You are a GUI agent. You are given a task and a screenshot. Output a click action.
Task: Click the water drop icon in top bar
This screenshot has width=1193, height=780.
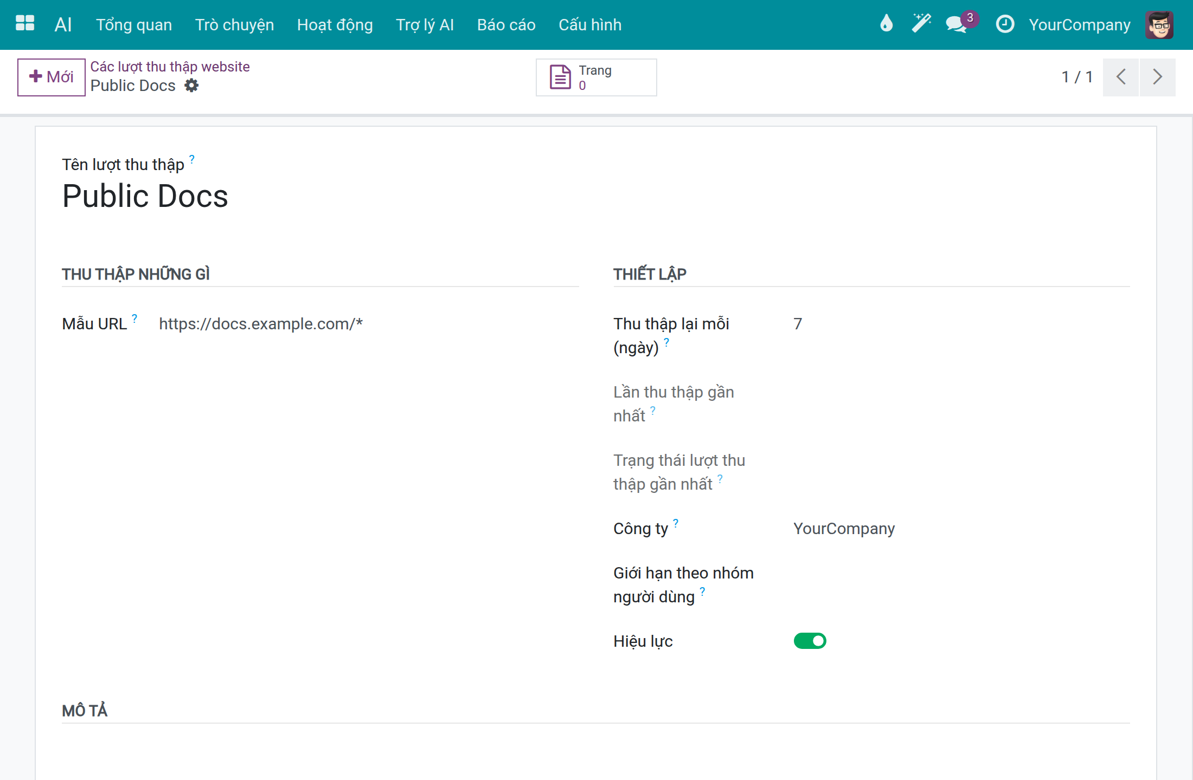pos(886,24)
